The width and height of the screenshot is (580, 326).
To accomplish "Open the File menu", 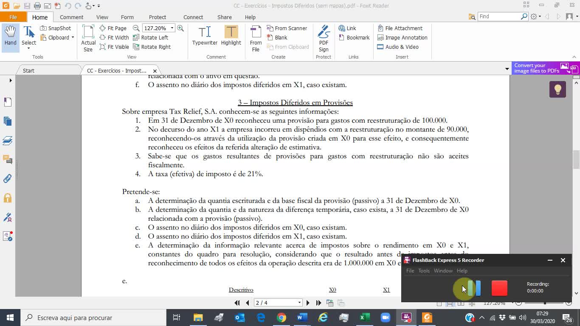I will [13, 17].
